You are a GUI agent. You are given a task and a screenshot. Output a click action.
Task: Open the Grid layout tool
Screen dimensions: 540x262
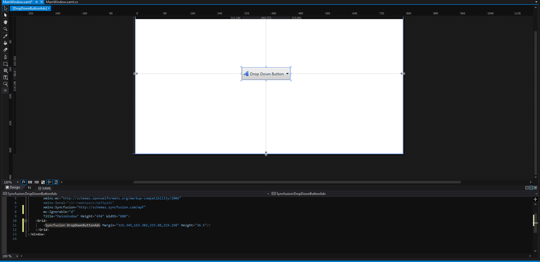[x=5, y=70]
